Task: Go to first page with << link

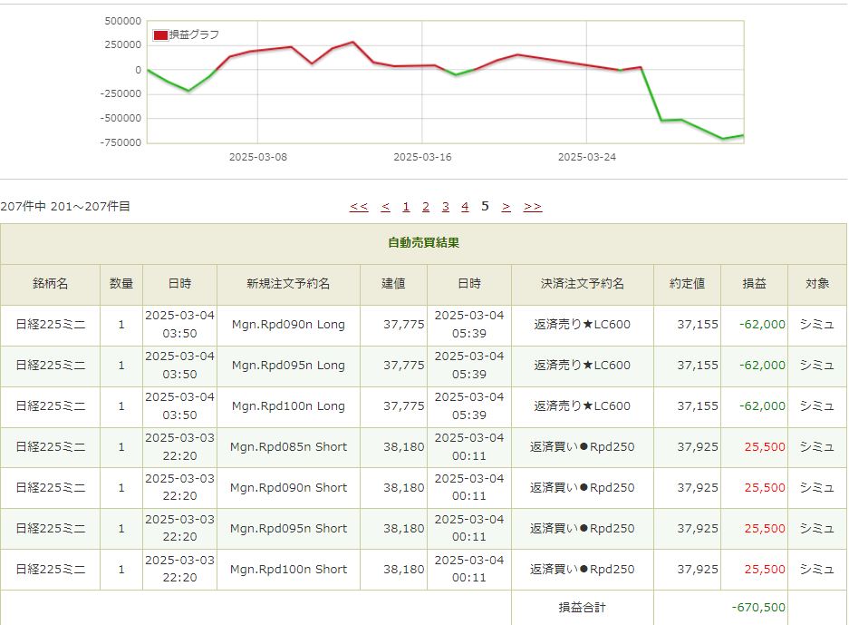Action: pos(359,207)
